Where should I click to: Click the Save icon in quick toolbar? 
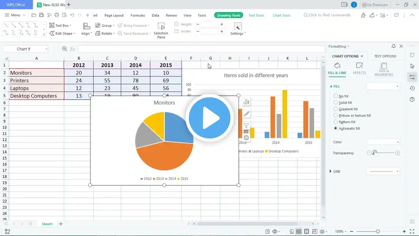coord(42,15)
